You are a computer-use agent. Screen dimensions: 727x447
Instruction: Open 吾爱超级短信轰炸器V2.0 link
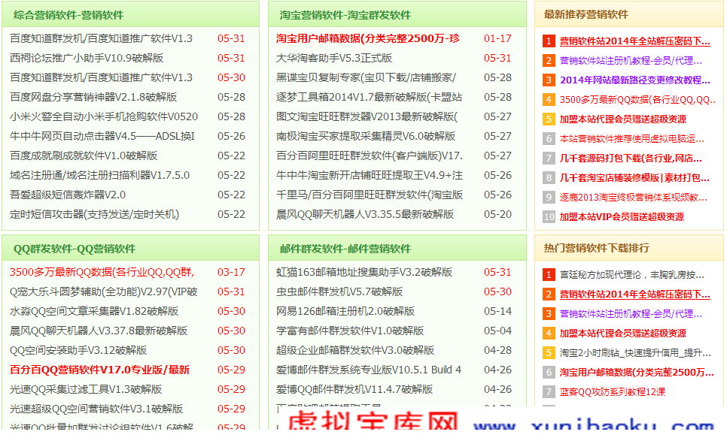[x=68, y=195]
